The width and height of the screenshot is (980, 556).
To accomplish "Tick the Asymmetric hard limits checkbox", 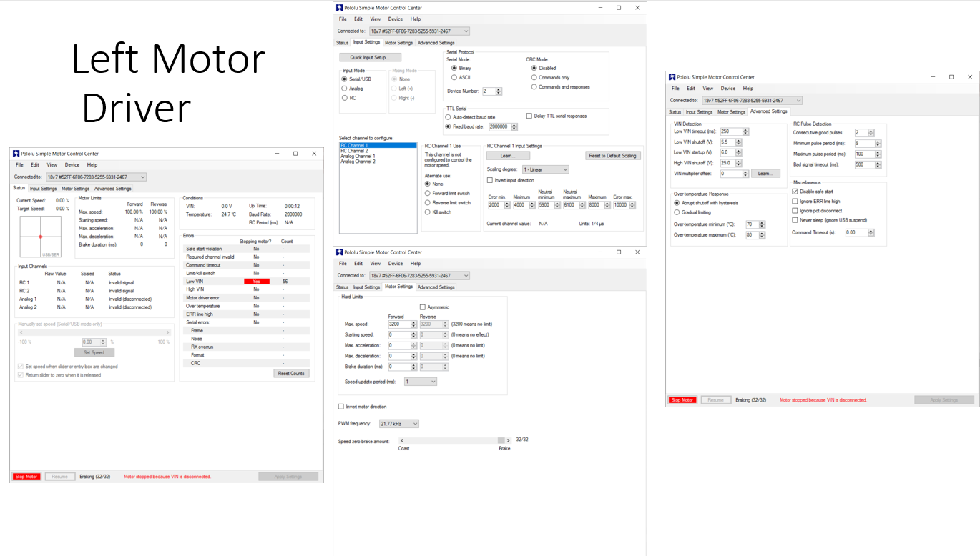I will pos(422,307).
